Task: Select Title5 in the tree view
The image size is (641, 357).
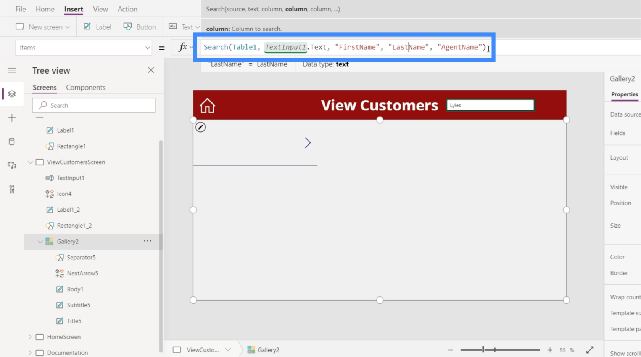Action: point(74,321)
